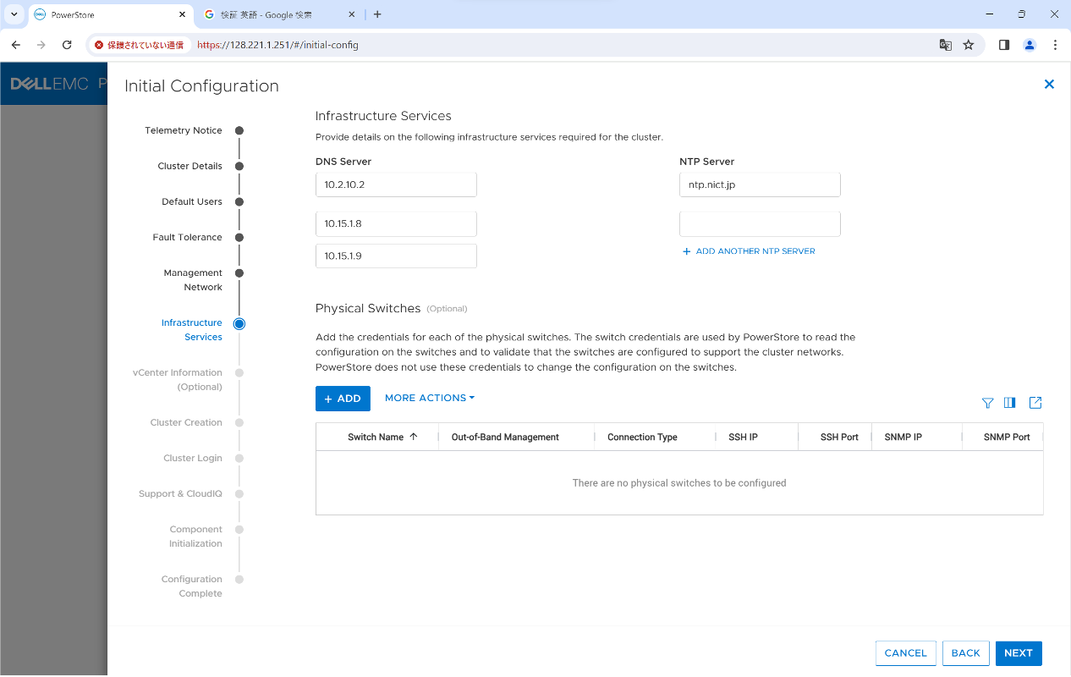Reload the page
The height and width of the screenshot is (677, 1071).
point(67,45)
